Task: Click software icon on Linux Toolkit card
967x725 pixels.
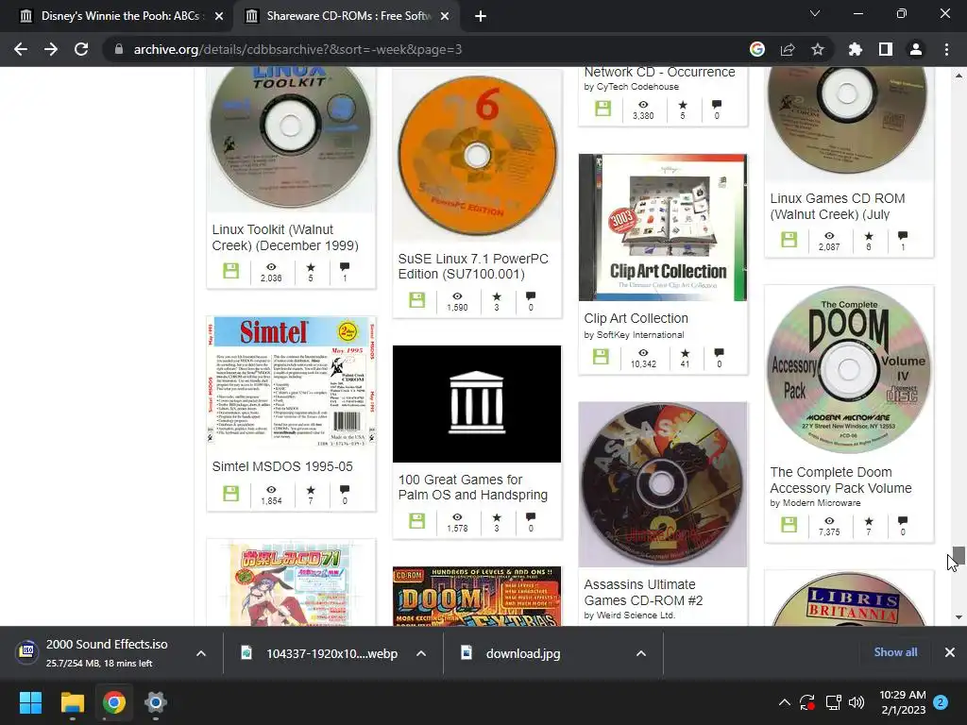Action: click(230, 270)
